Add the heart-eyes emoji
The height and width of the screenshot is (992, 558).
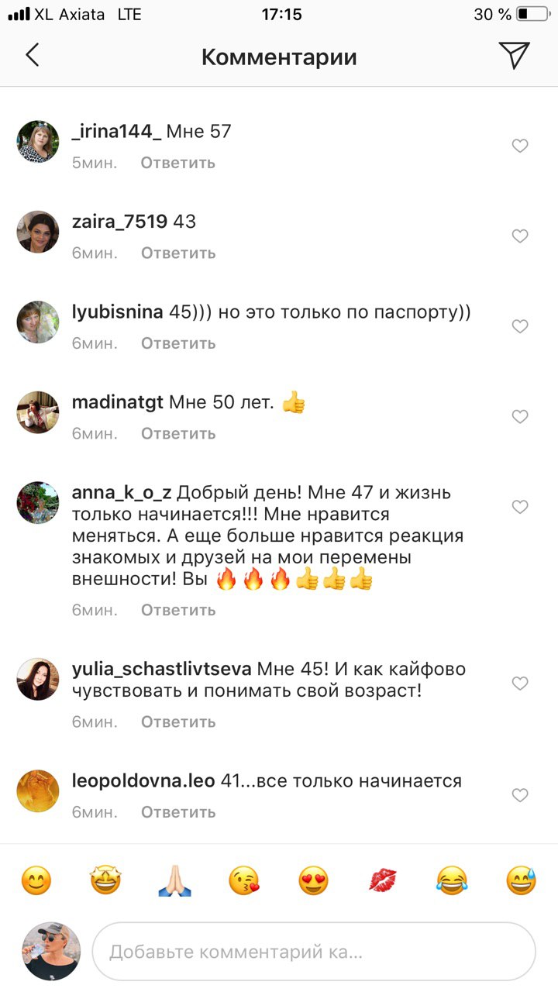click(x=313, y=881)
